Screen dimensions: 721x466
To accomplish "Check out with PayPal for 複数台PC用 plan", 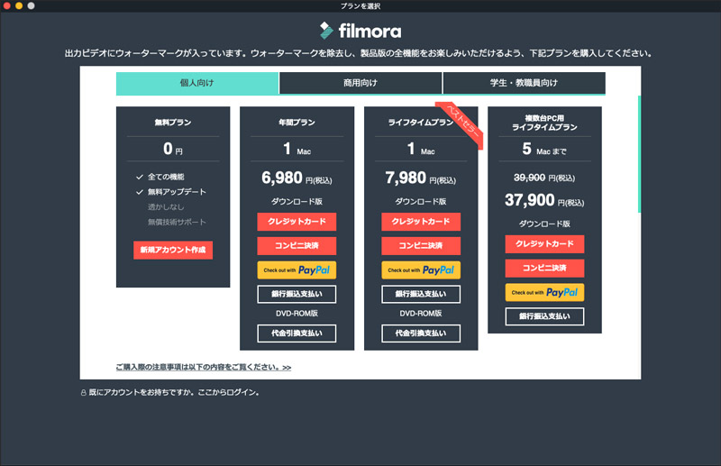I will [544, 292].
